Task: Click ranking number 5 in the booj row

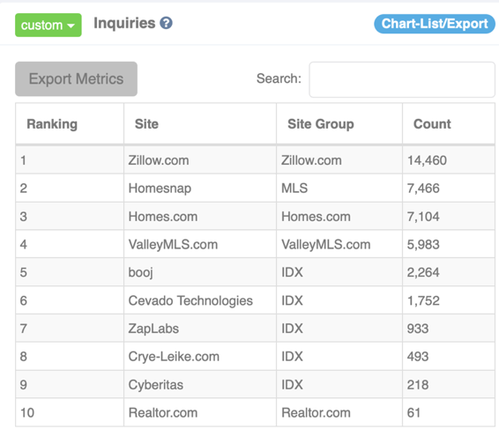Action: tap(24, 272)
